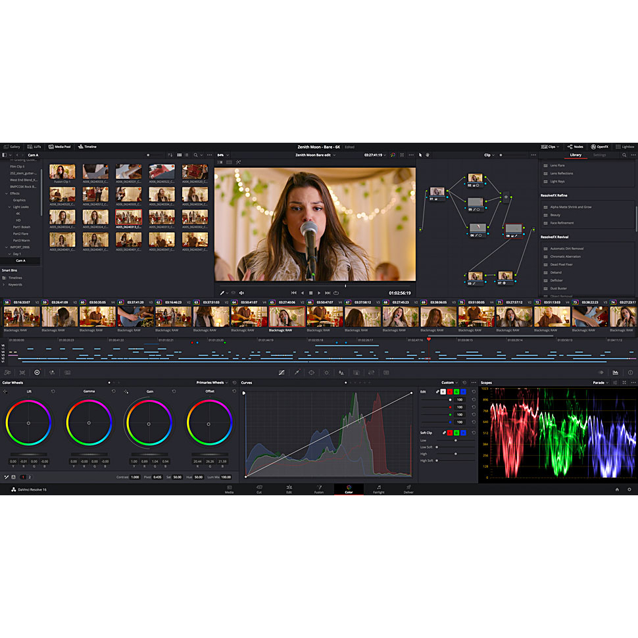Toggle viewer bypass color grades icon
The image size is (638, 638).
click(393, 155)
